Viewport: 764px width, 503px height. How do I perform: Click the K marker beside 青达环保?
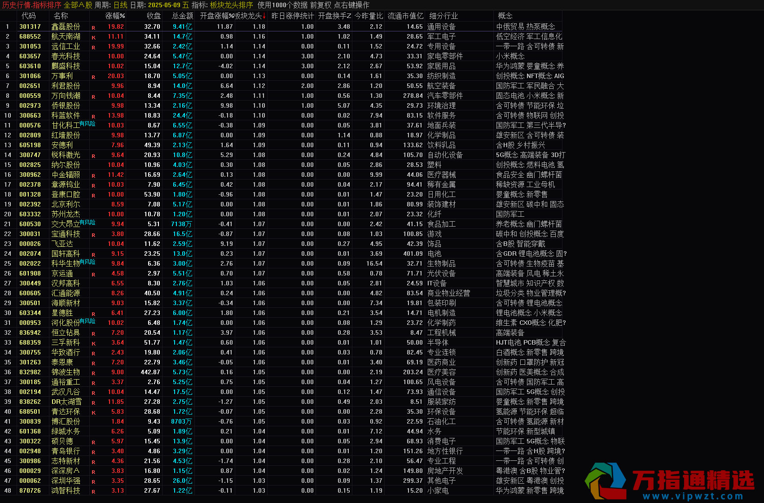93,413
